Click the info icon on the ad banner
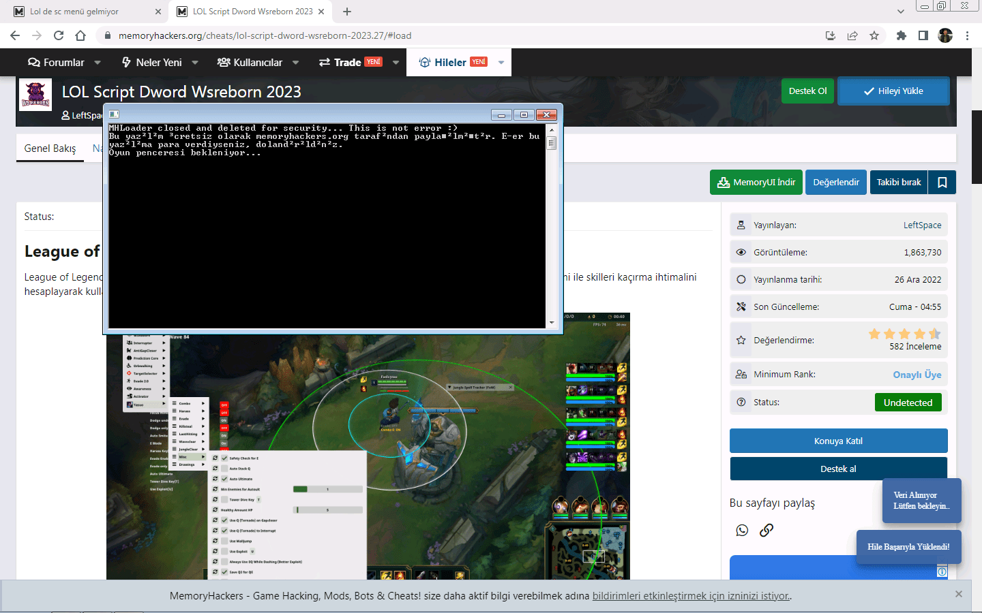 pyautogui.click(x=942, y=572)
